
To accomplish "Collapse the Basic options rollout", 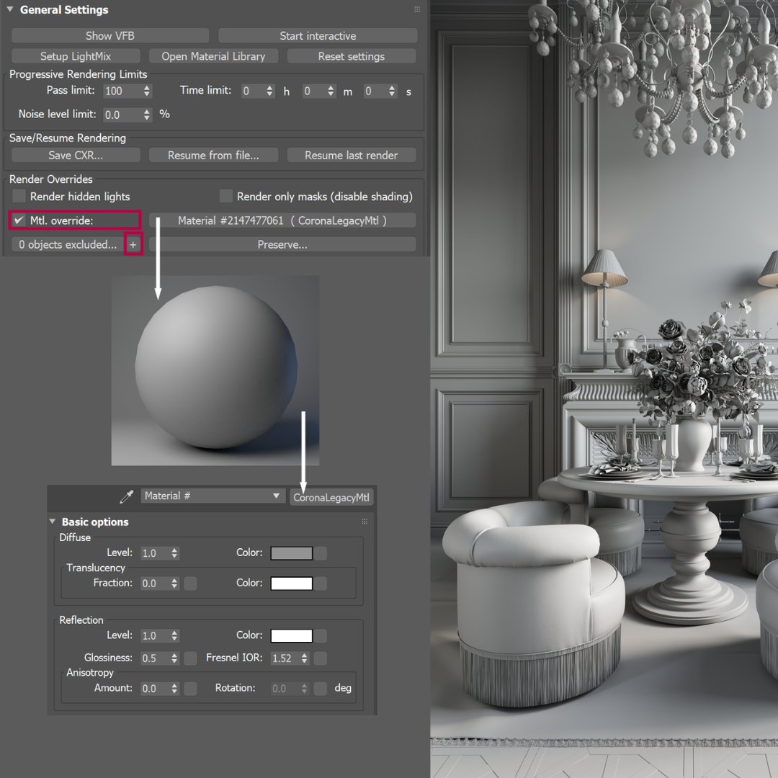I will tap(51, 521).
